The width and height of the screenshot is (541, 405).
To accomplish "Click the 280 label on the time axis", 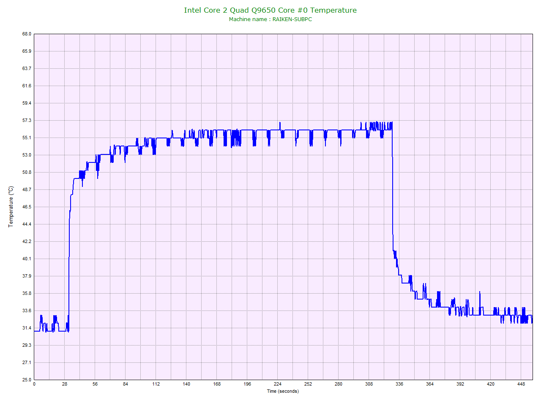I will coord(339,384).
